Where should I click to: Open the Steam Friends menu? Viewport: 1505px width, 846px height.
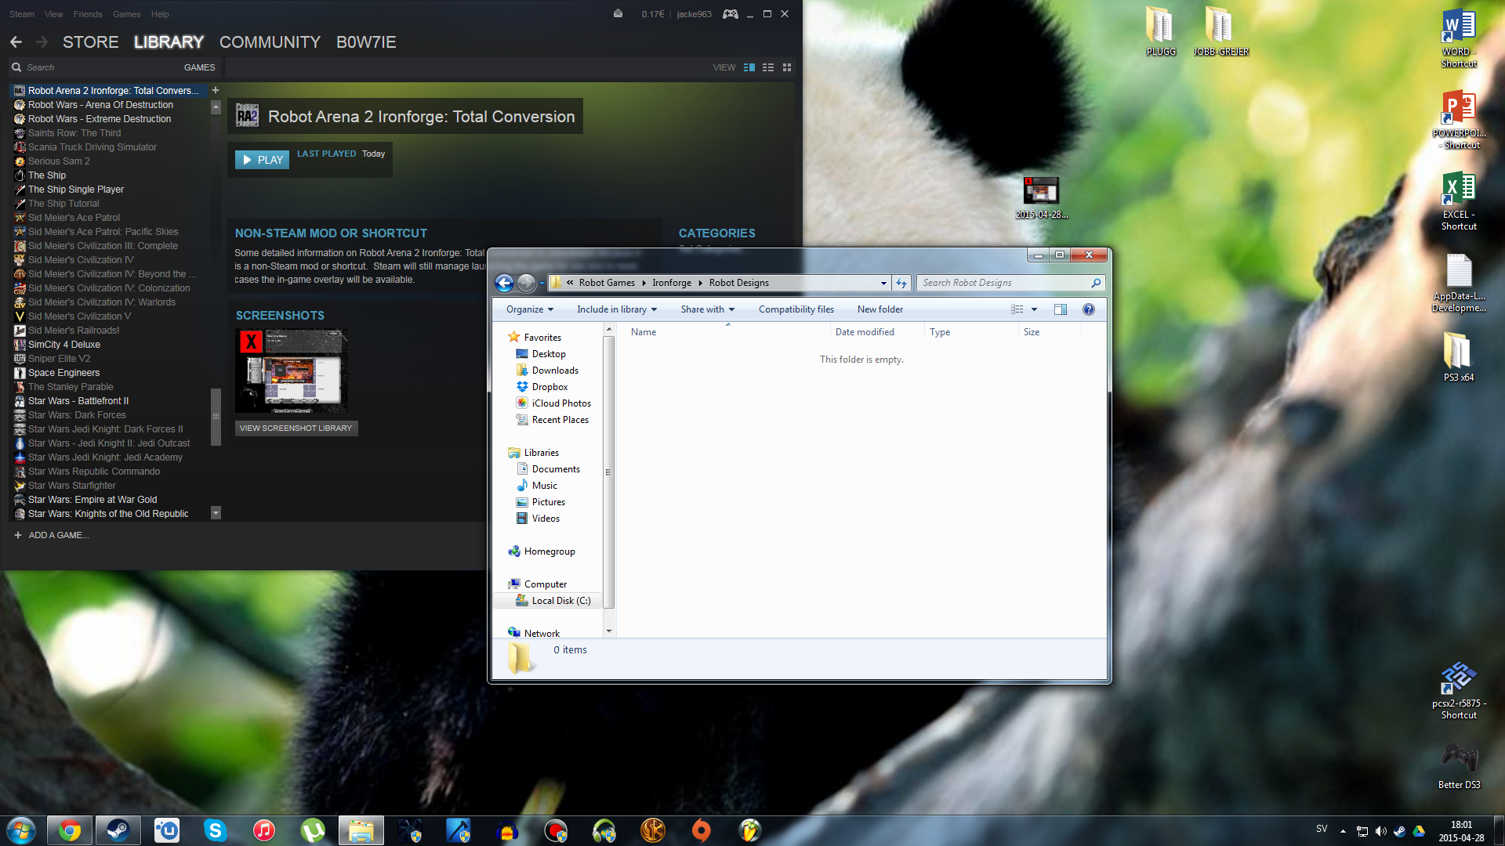(88, 14)
